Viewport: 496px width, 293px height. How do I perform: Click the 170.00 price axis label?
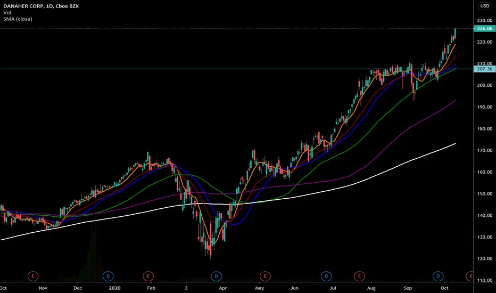tap(485, 150)
